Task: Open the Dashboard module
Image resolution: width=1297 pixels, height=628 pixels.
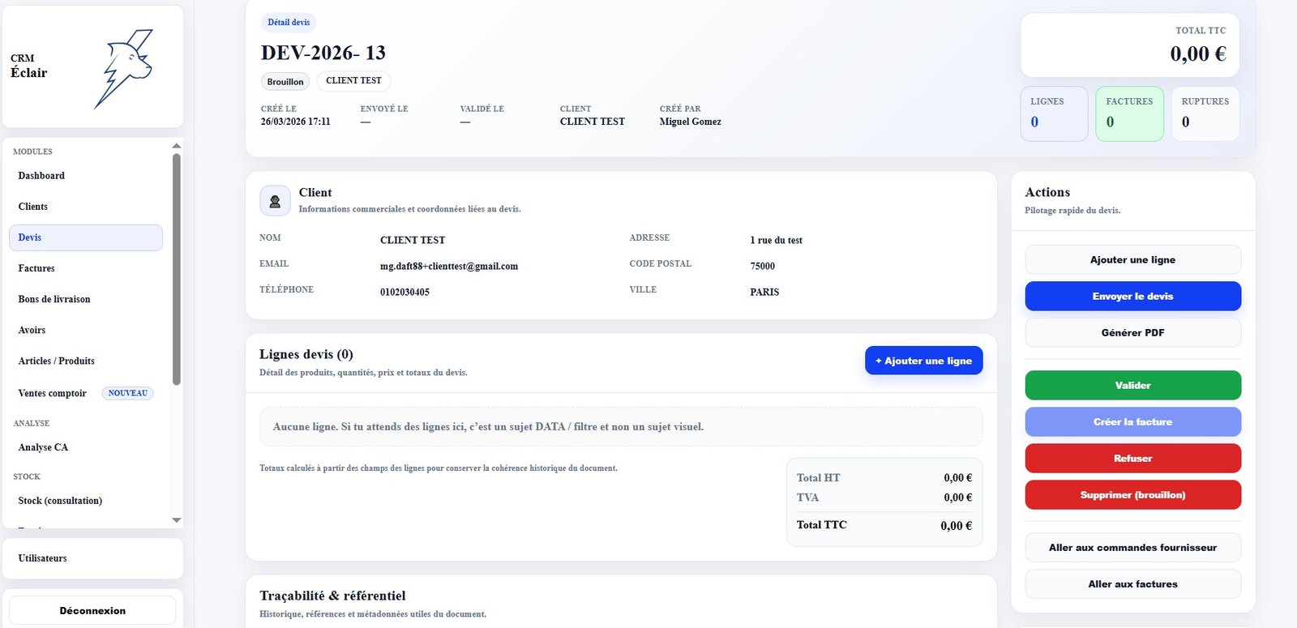Action: [x=41, y=176]
